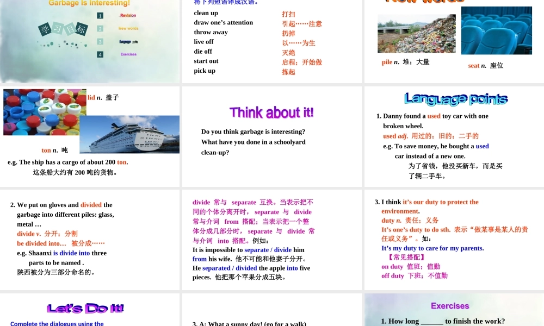Select the phrase translation slide with 'clean up'
Screen dimensions: 544x326
(271, 41)
